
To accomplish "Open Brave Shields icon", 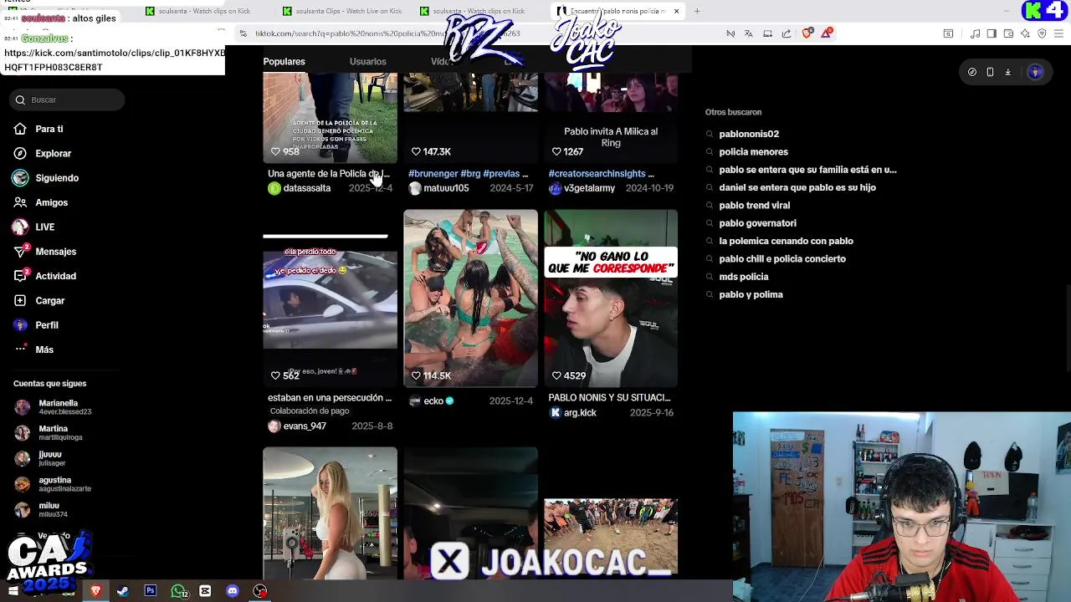I will [807, 33].
